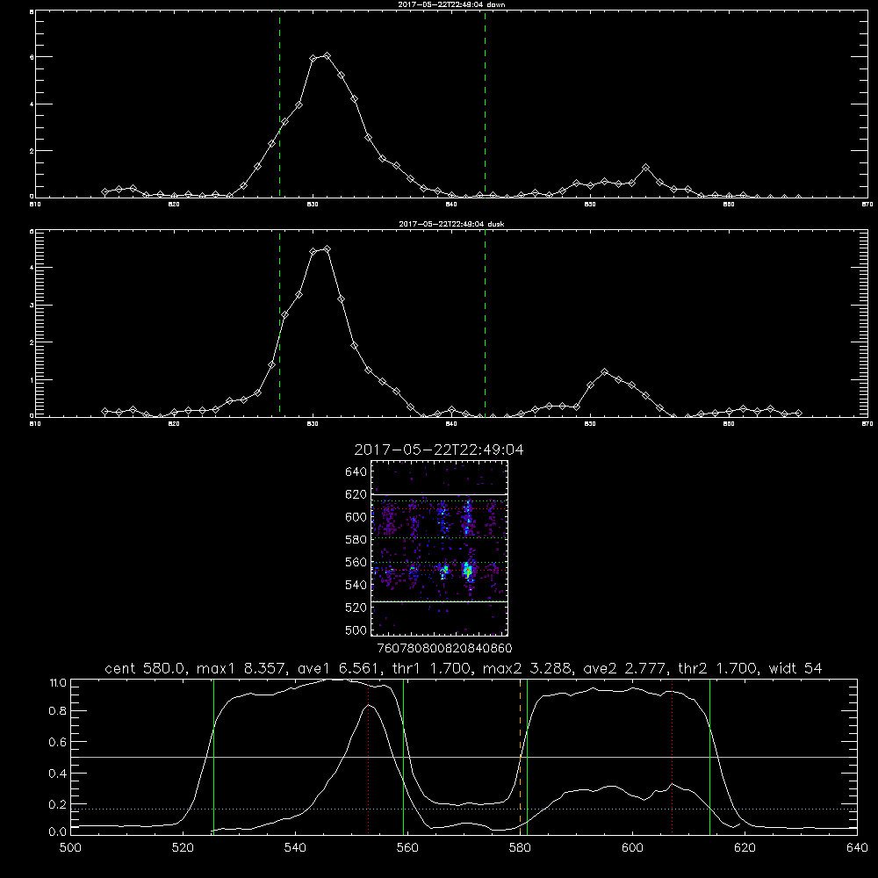This screenshot has height=878, width=878.
Task: Click the "500" x-axis label of the bottom plot
Action: [x=70, y=848]
